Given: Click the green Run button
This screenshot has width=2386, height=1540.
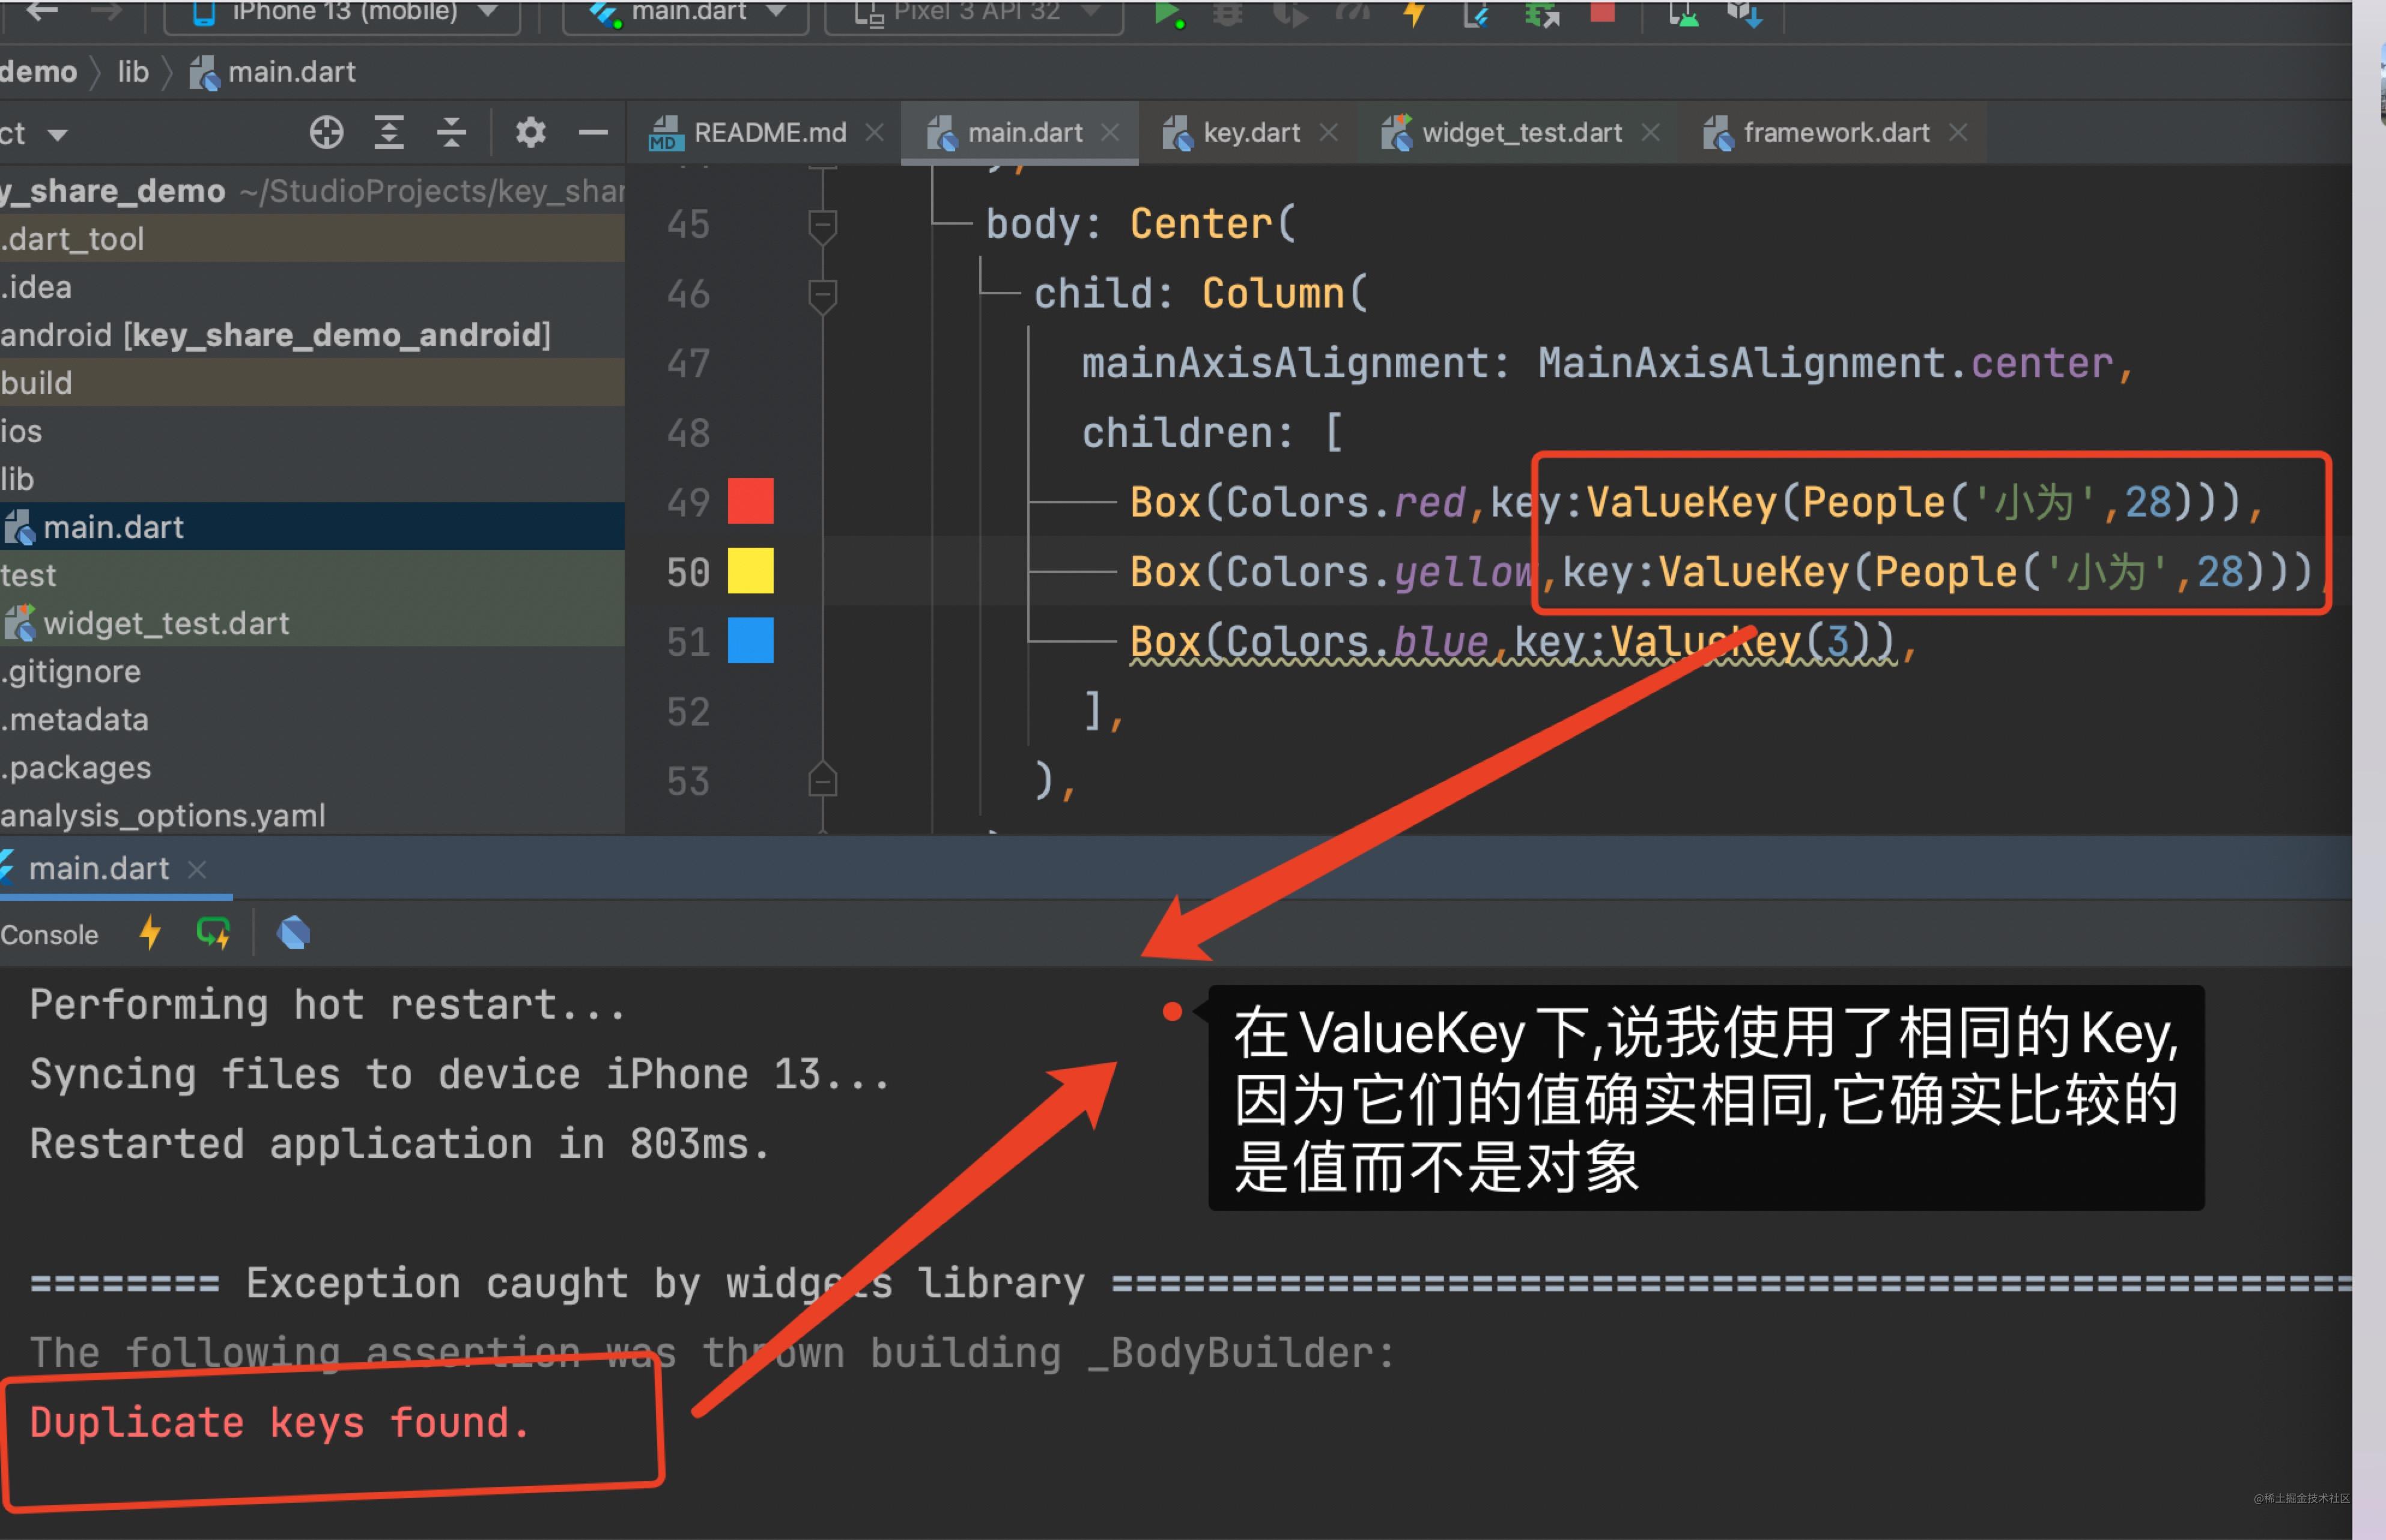Looking at the screenshot, I should [x=1166, y=12].
